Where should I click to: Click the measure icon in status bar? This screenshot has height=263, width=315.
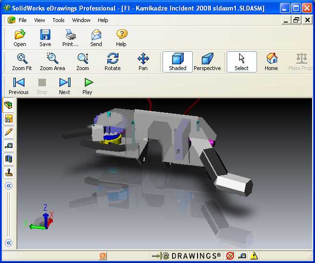pyautogui.click(x=242, y=256)
